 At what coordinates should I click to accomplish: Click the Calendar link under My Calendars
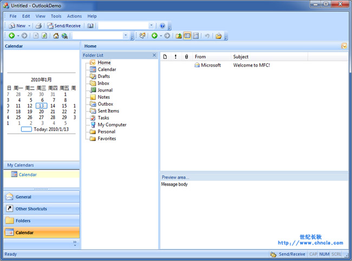[28, 174]
